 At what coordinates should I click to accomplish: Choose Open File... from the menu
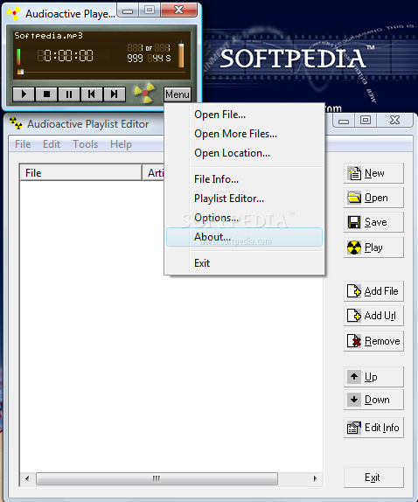(x=244, y=115)
